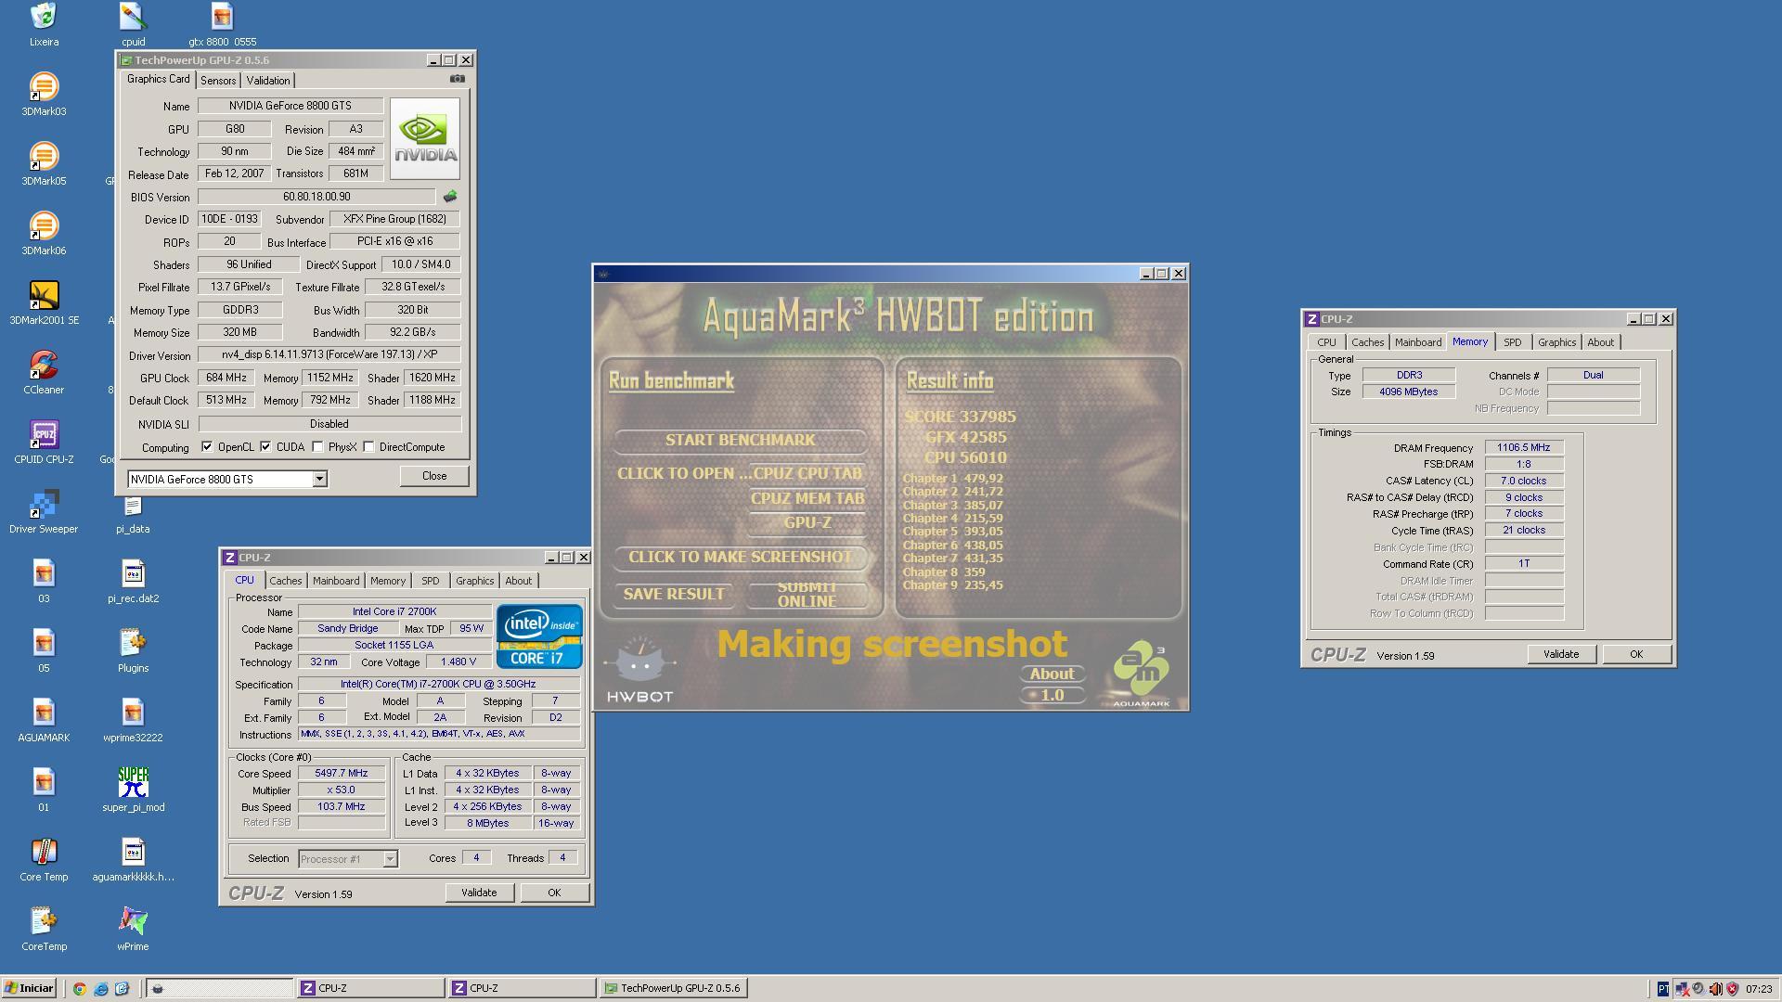Click the DRAM Frequency 1106.5 MHz value

(x=1524, y=447)
